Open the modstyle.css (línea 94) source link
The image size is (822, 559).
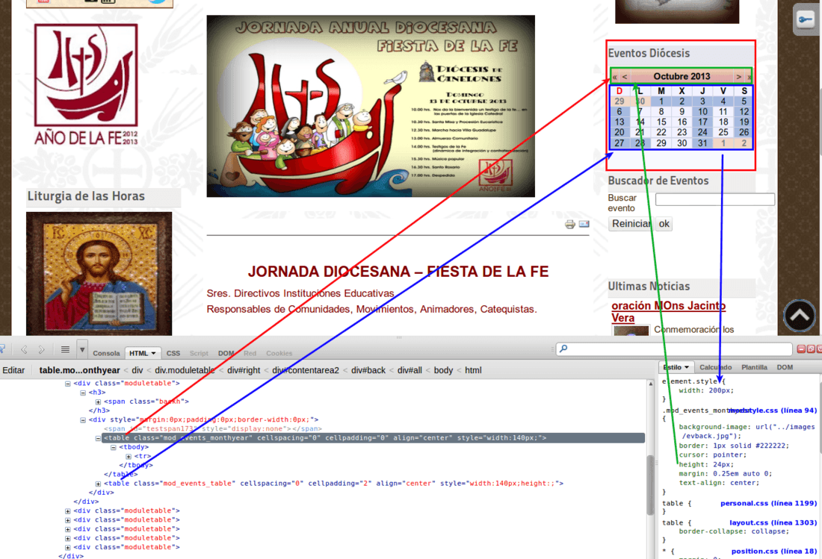tap(773, 410)
